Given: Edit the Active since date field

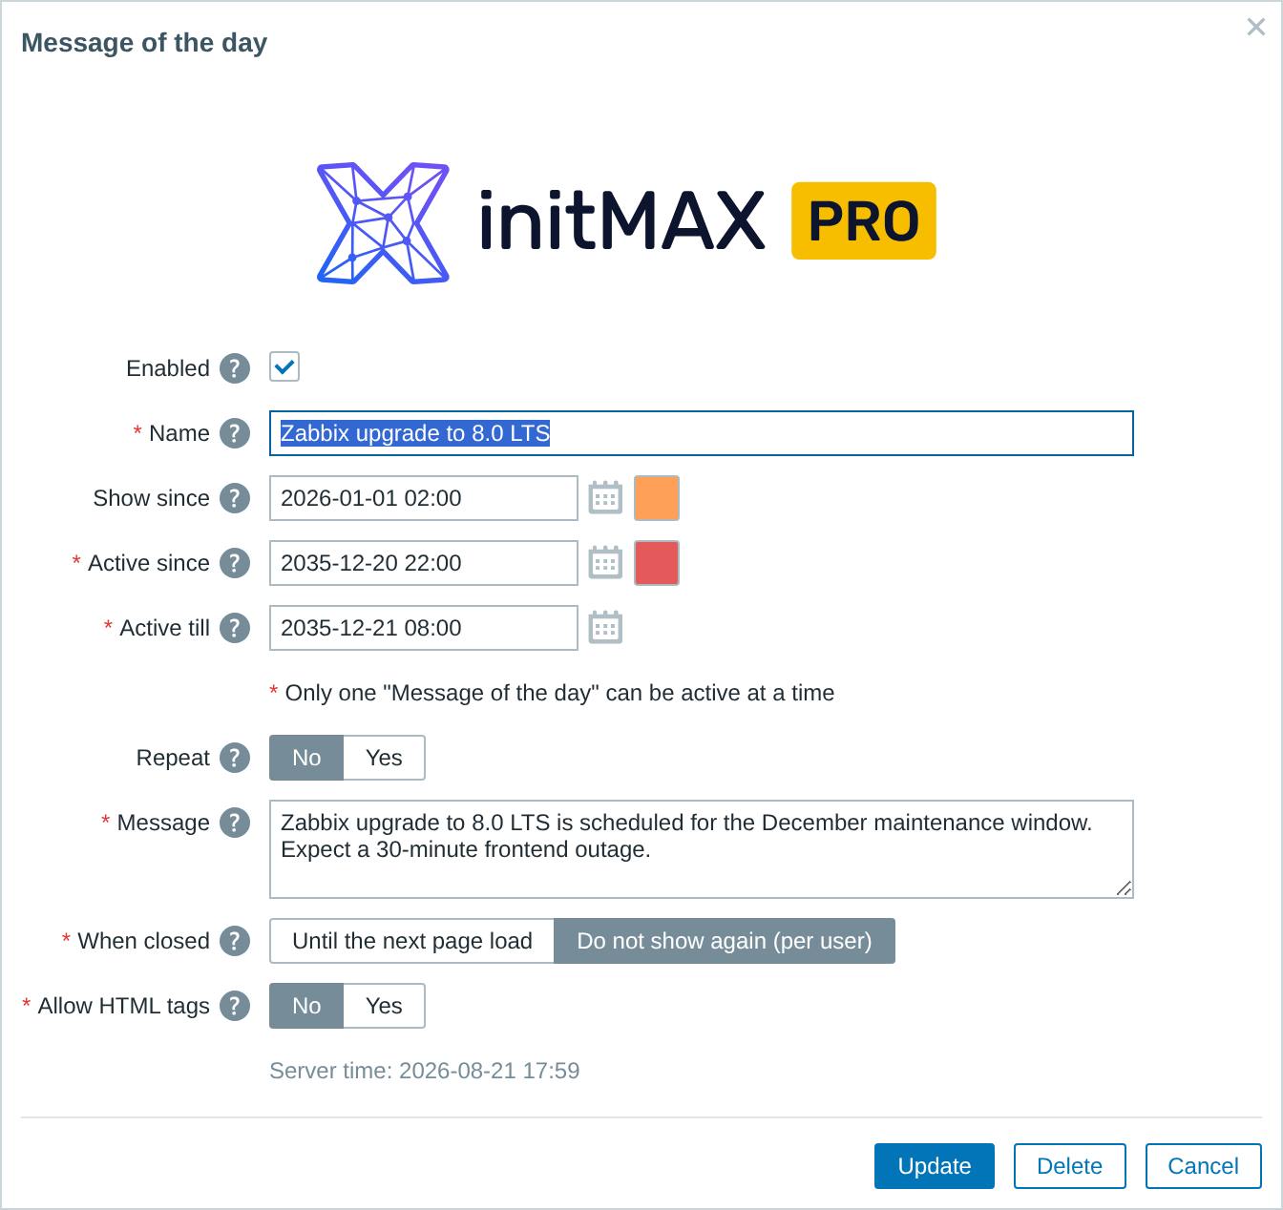Looking at the screenshot, I should tap(424, 563).
